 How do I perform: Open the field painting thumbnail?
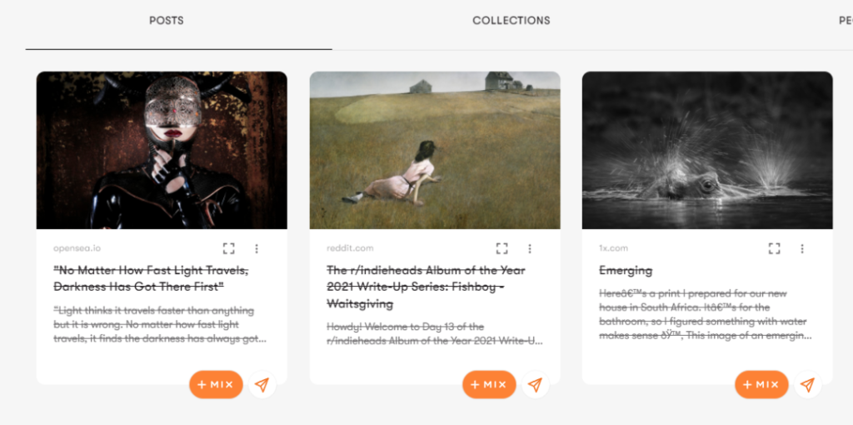pyautogui.click(x=435, y=150)
